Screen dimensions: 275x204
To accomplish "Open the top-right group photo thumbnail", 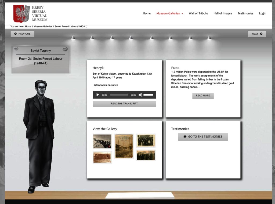I will click(146, 141).
